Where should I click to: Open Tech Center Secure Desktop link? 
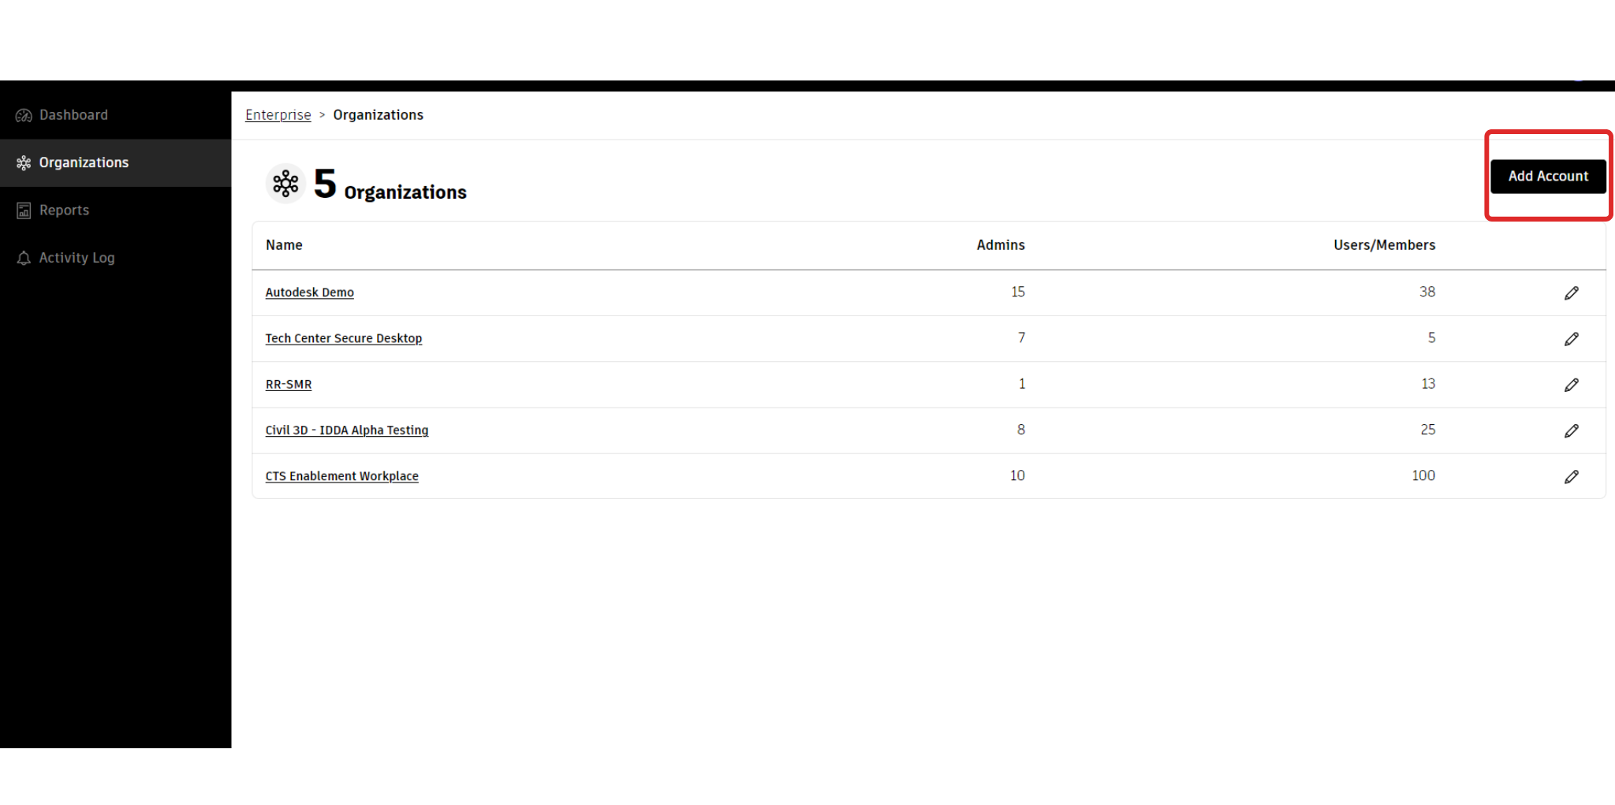click(x=343, y=338)
